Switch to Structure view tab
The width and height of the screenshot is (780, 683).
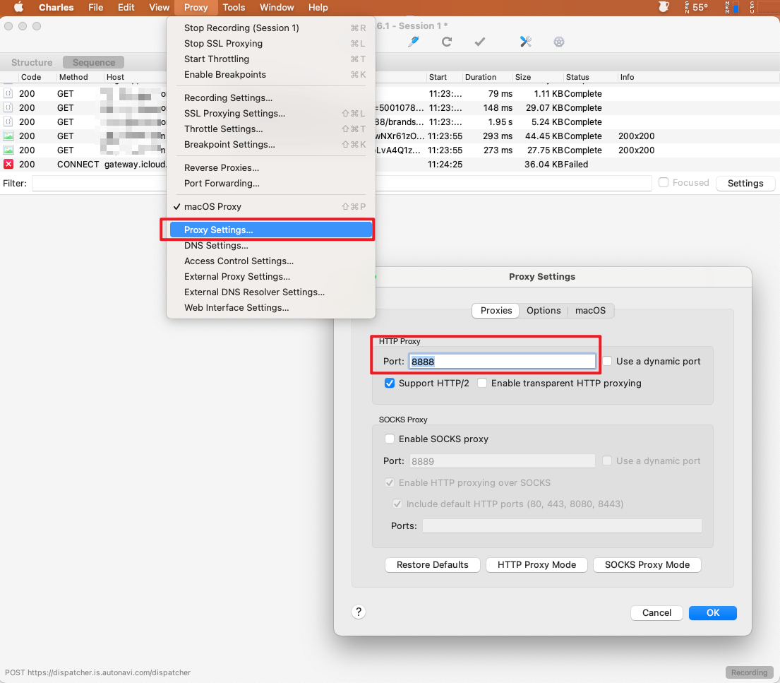32,62
